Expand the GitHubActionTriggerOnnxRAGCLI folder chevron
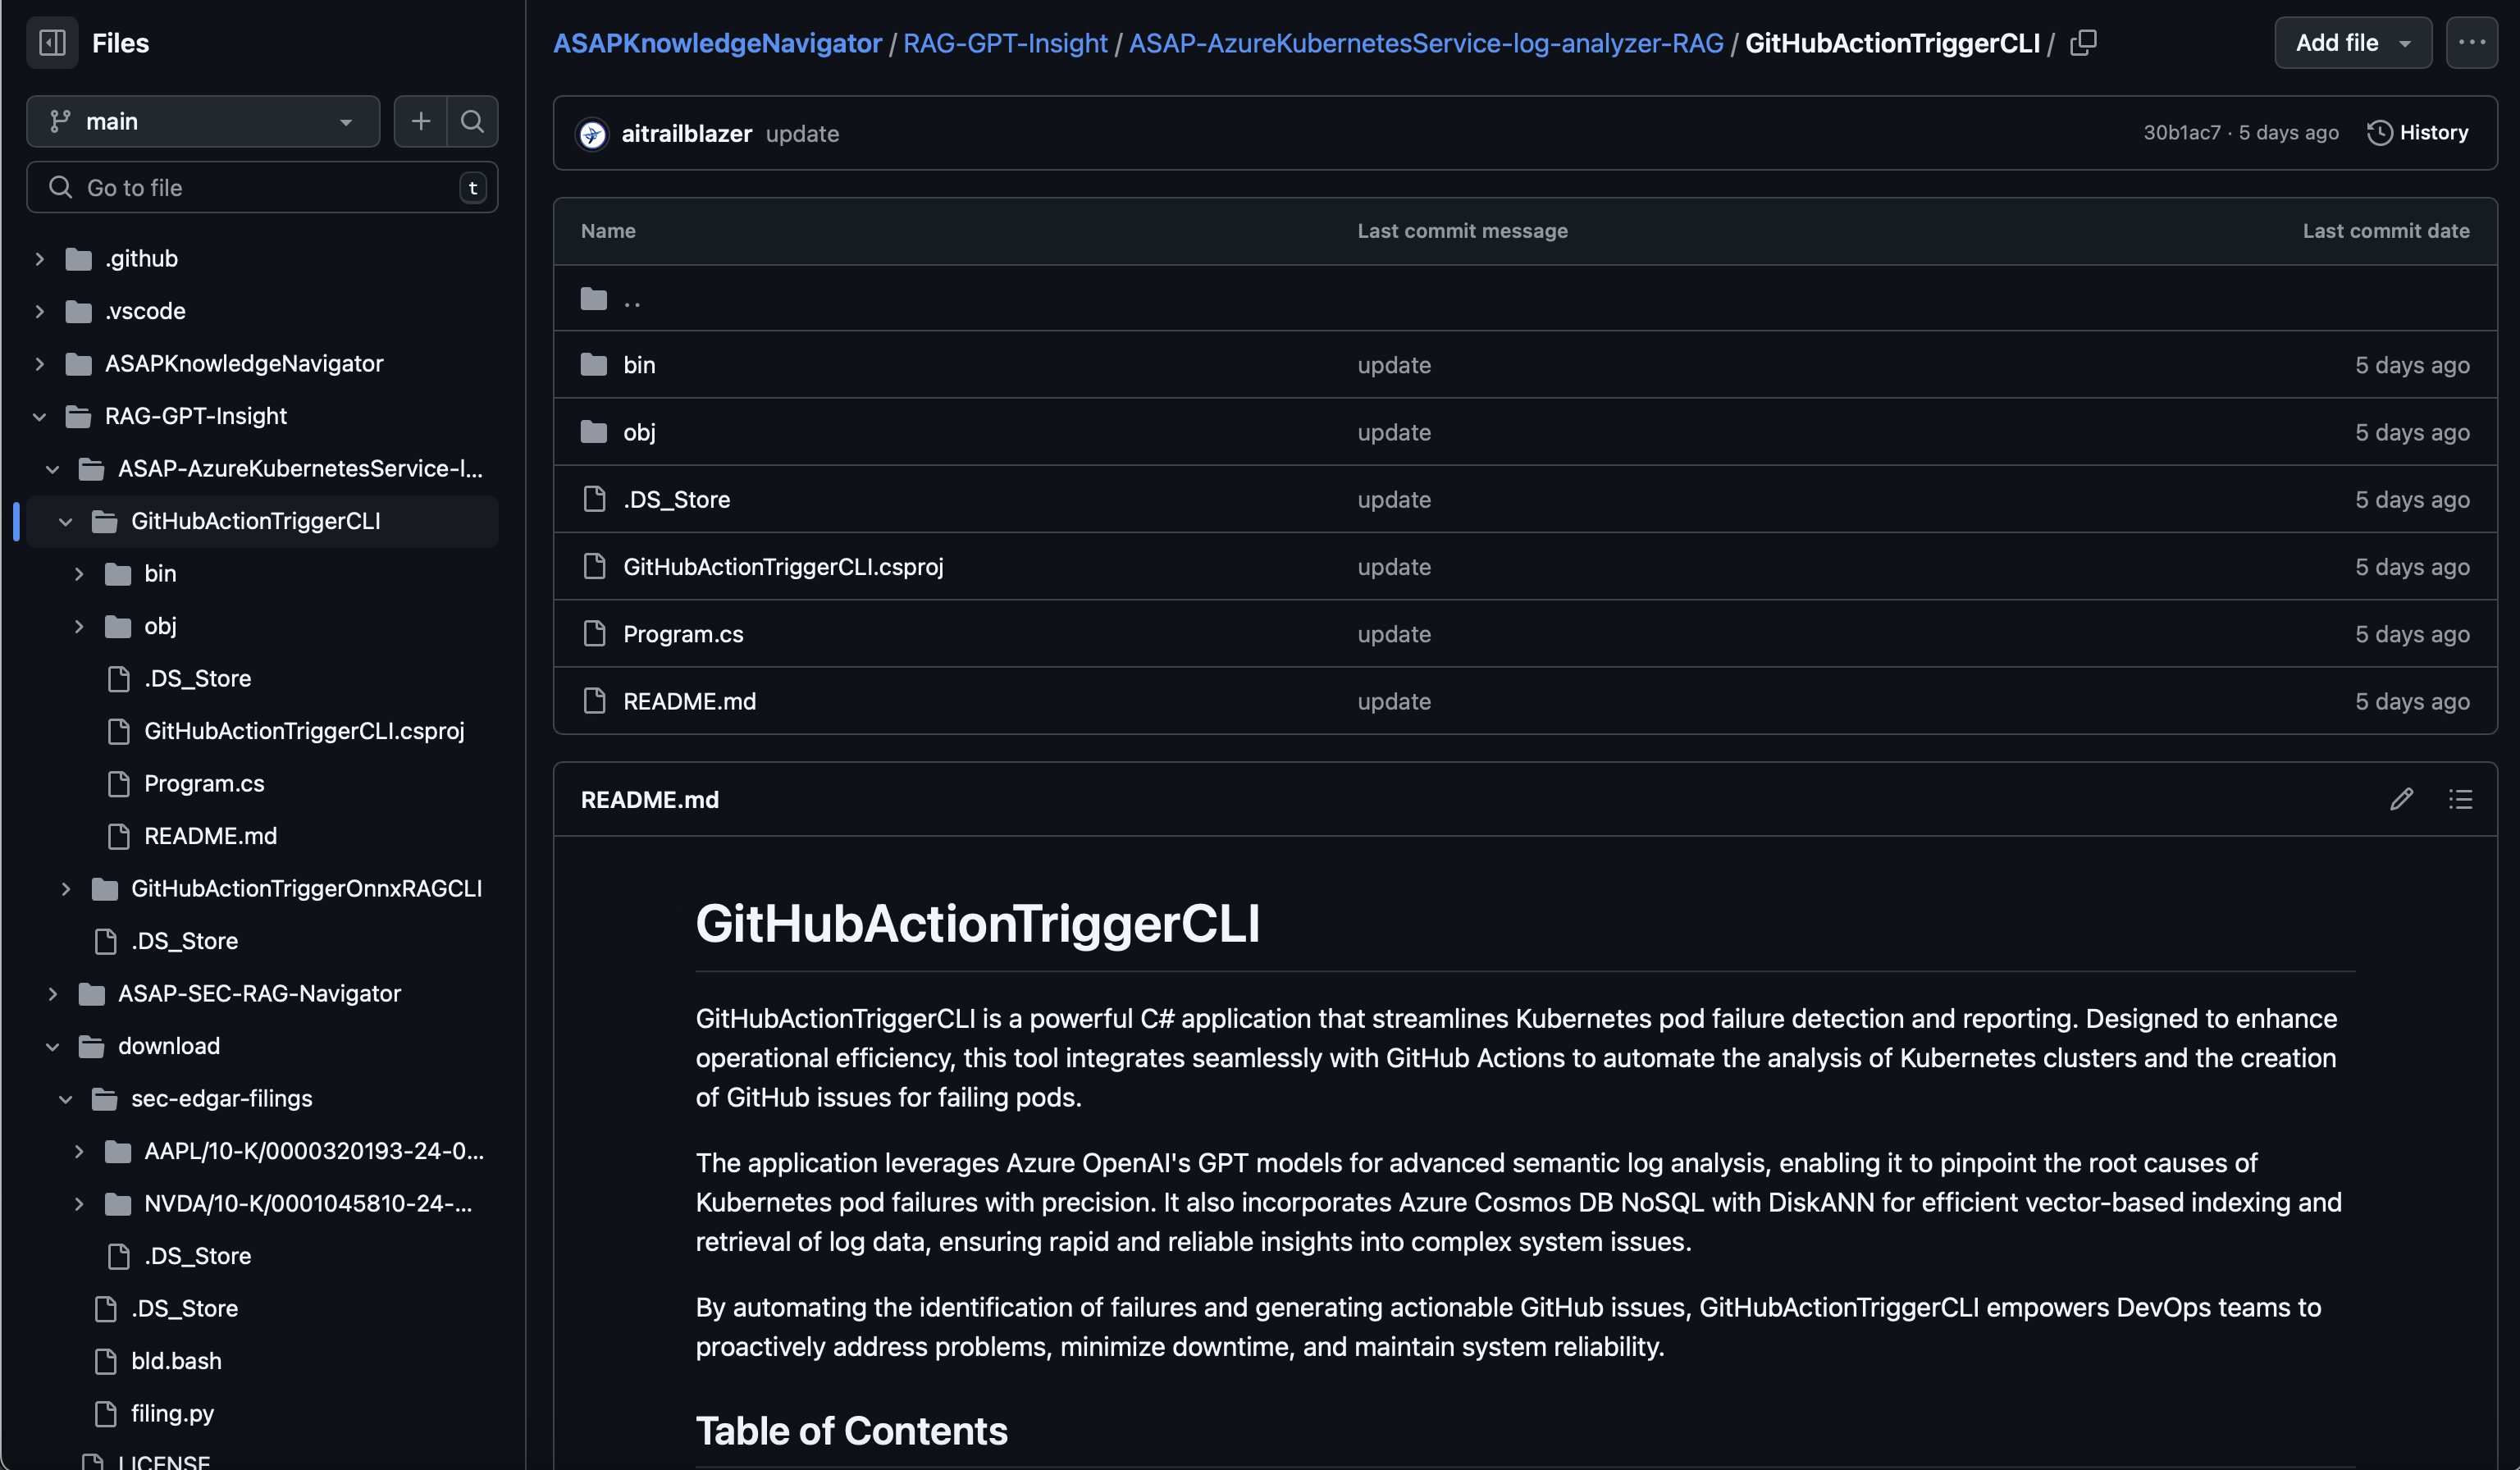 click(66, 888)
